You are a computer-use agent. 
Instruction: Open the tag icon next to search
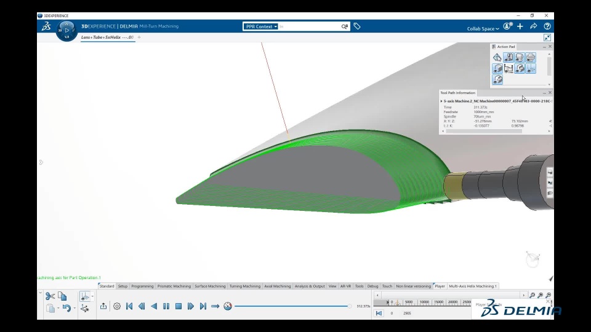(x=357, y=26)
